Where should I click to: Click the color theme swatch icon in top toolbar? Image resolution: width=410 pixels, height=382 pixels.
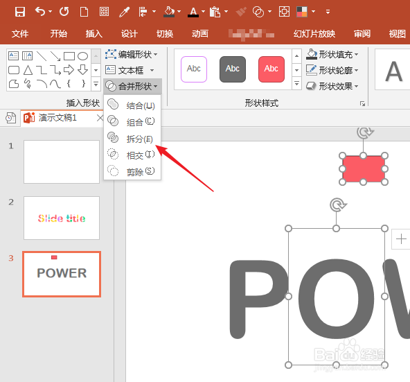pyautogui.click(x=302, y=12)
